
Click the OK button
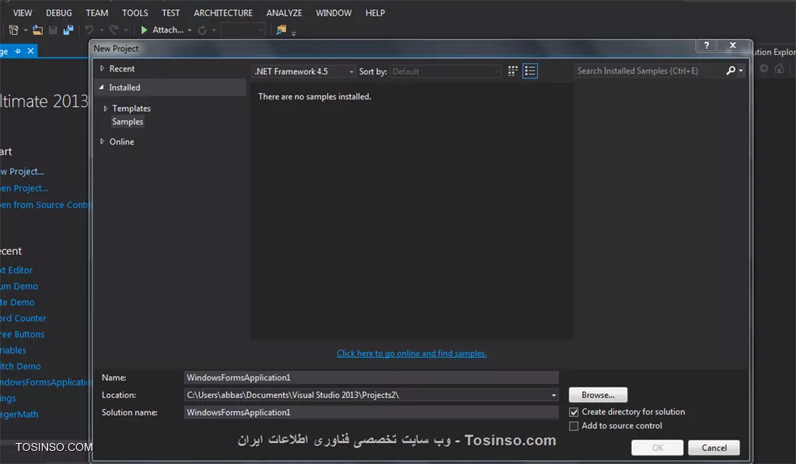(658, 448)
